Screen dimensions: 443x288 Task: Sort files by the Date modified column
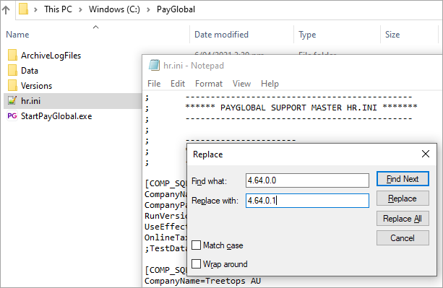point(221,35)
